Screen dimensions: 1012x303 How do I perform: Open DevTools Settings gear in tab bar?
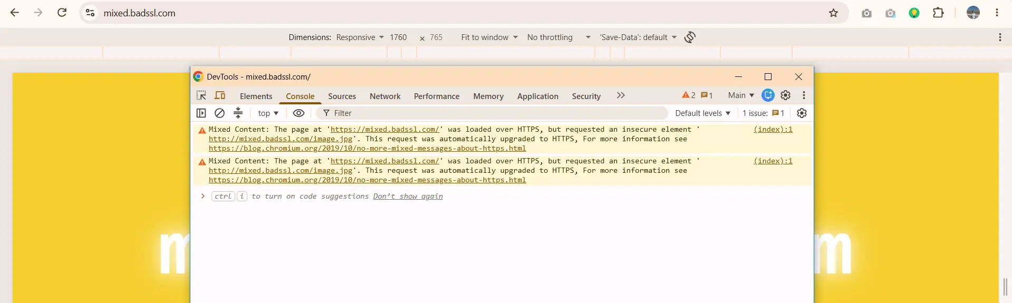point(785,95)
